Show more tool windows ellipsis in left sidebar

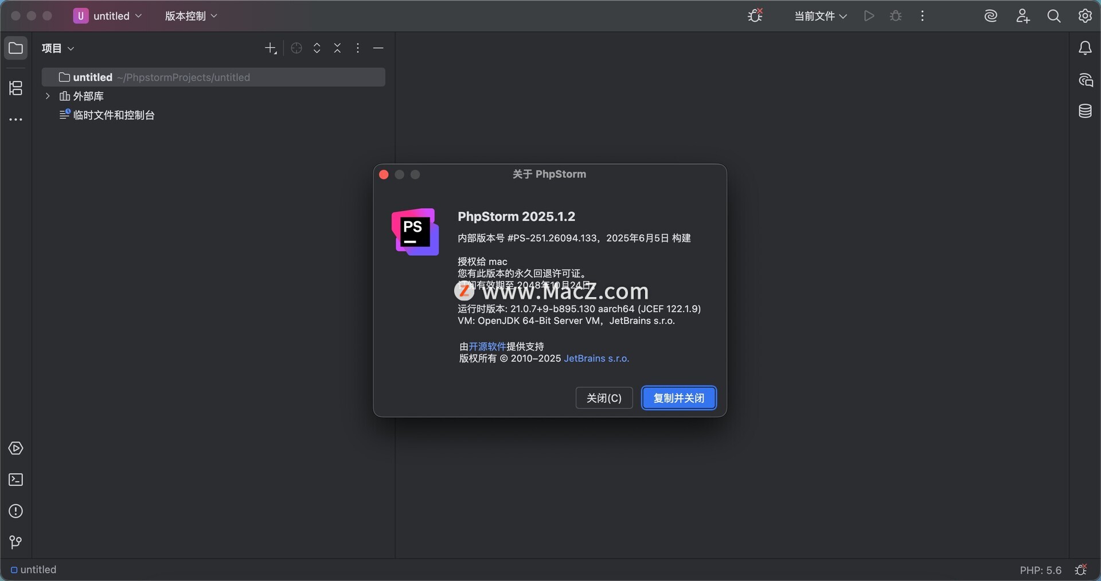[x=15, y=119]
